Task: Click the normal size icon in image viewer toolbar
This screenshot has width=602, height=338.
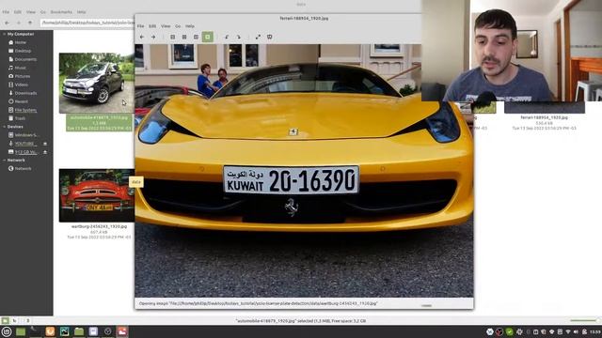Action: click(196, 37)
